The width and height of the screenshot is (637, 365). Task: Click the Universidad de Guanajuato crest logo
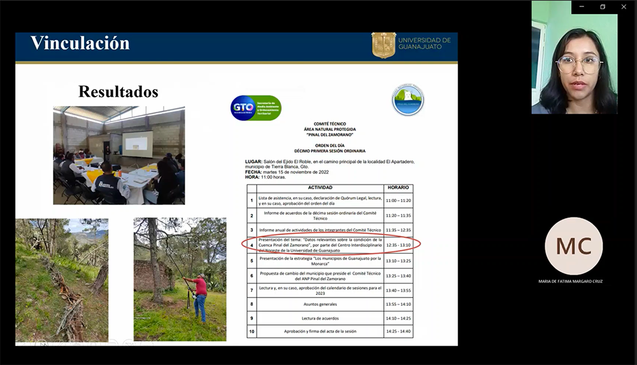pos(383,46)
